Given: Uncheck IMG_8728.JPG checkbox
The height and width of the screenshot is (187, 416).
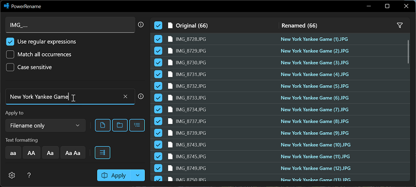Looking at the screenshot, I should pyautogui.click(x=158, y=39).
